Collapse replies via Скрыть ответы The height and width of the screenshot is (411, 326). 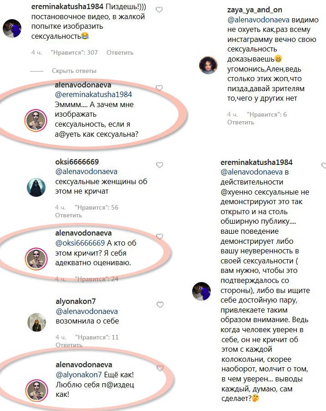pyautogui.click(x=74, y=71)
